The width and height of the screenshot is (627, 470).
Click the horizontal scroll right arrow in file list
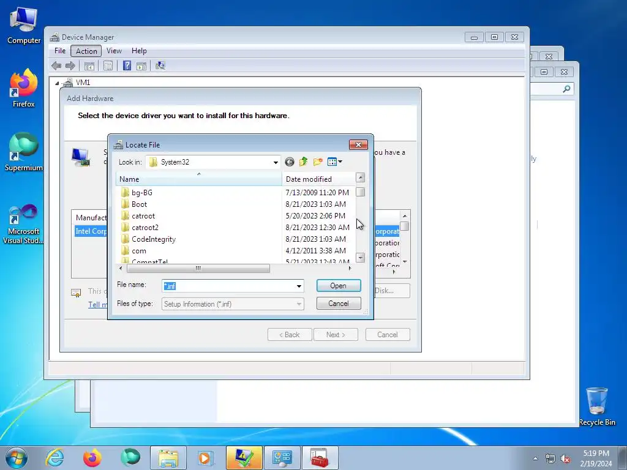click(x=350, y=268)
